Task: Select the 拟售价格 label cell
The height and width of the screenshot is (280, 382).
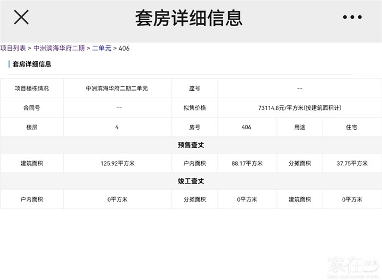Action: 195,108
